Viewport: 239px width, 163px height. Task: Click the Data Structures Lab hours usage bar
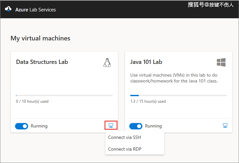click(x=64, y=96)
